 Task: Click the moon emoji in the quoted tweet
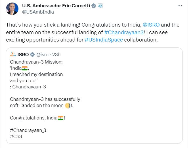click(67, 106)
